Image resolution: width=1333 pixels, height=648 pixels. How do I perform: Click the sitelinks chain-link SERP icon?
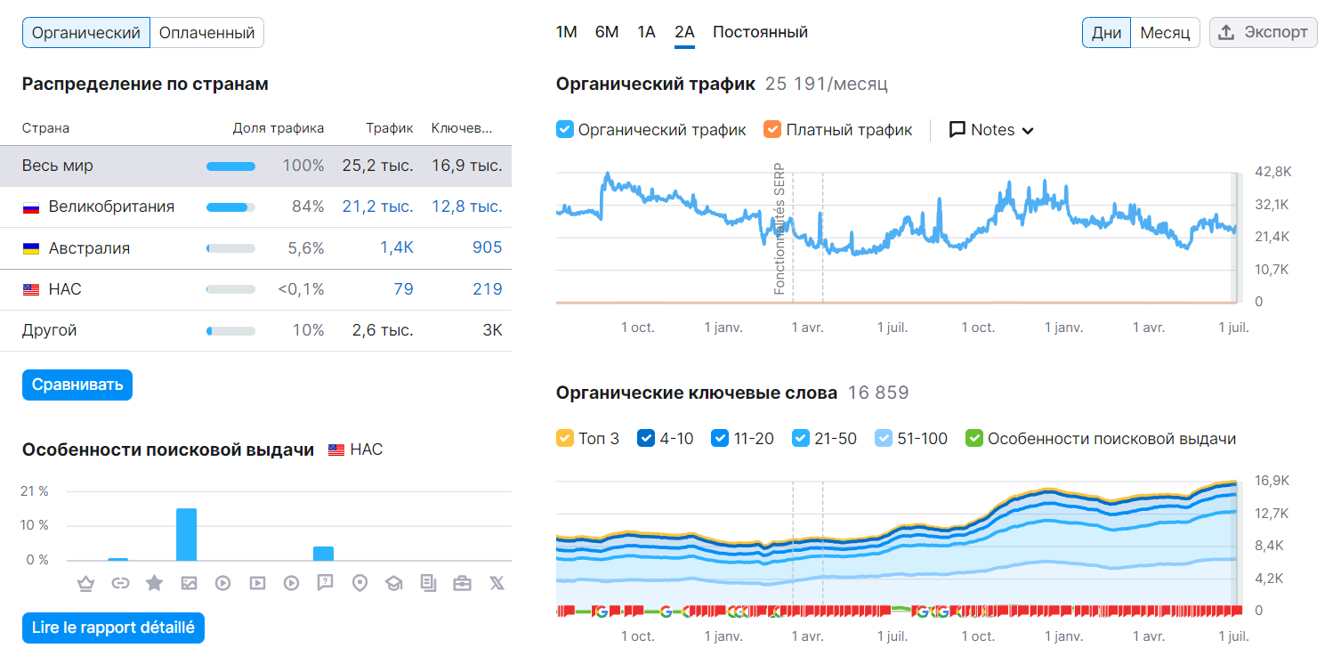(x=119, y=583)
